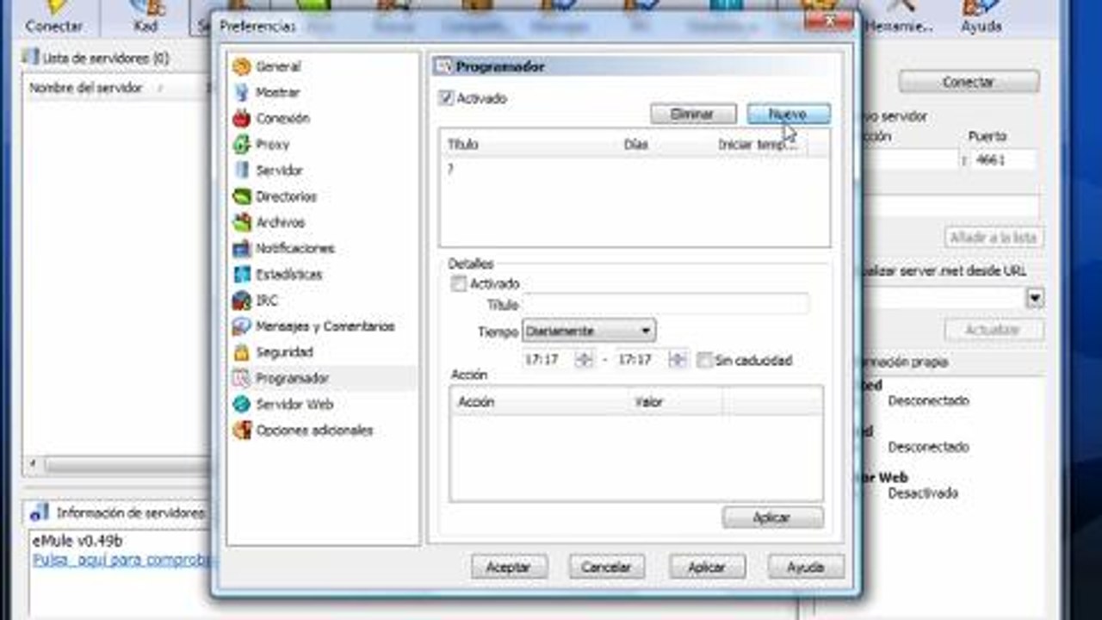1102x620 pixels.
Task: Click the Lista de servidores icon
Action: pos(31,58)
